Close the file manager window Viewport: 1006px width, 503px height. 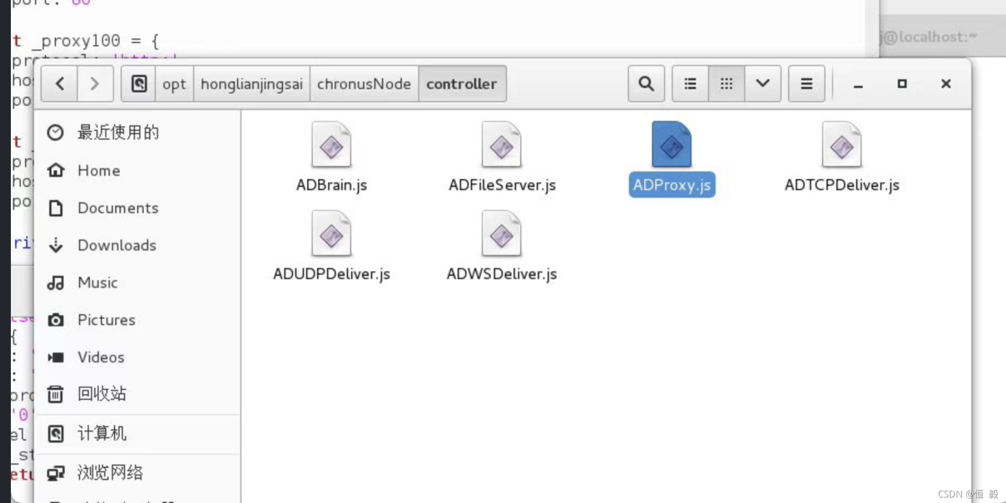click(946, 84)
